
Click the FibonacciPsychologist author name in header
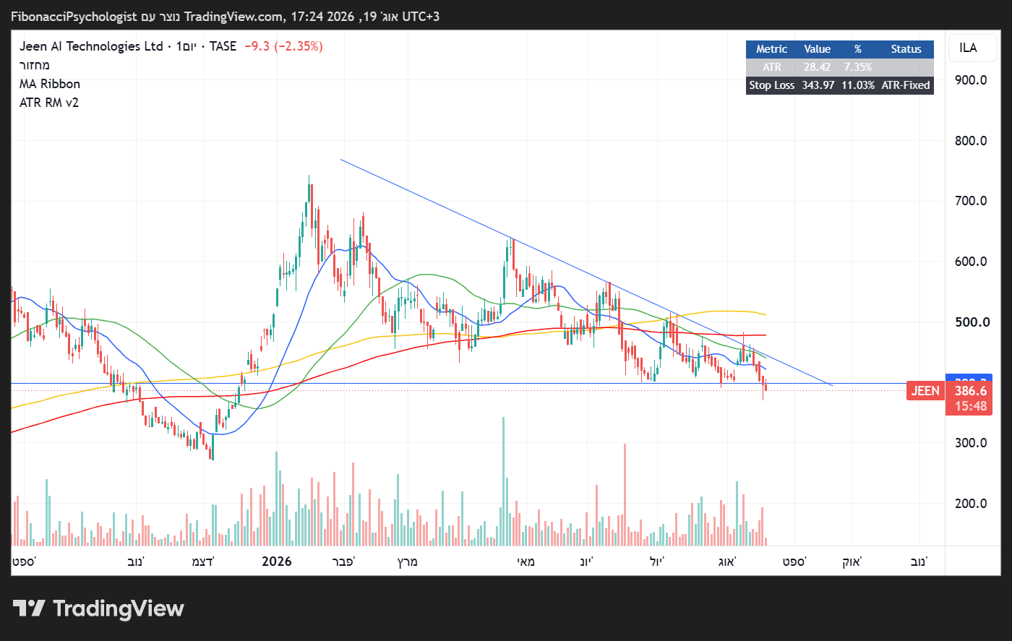pos(74,16)
